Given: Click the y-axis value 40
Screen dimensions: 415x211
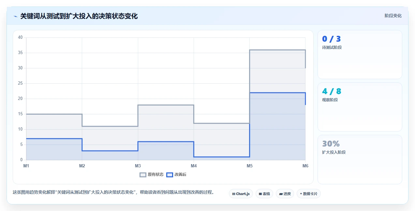Looking at the screenshot, I should click(x=20, y=37).
